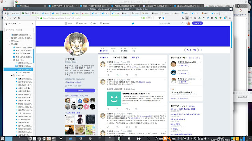Click the search magnifier icon in Twitter
Viewport: 252px width, 141px height.
click(182, 23)
